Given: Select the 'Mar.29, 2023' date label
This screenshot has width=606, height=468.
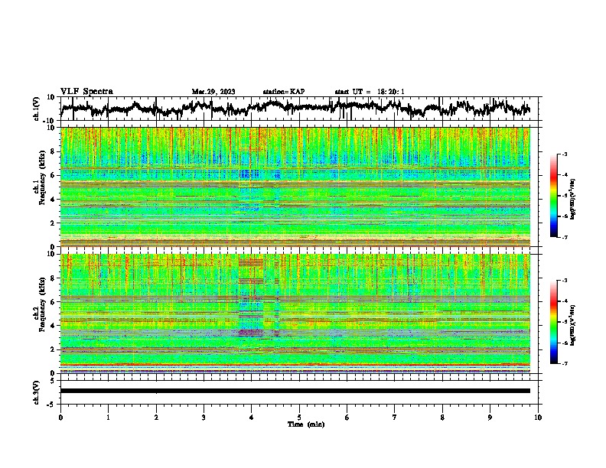Looking at the screenshot, I should point(213,92).
